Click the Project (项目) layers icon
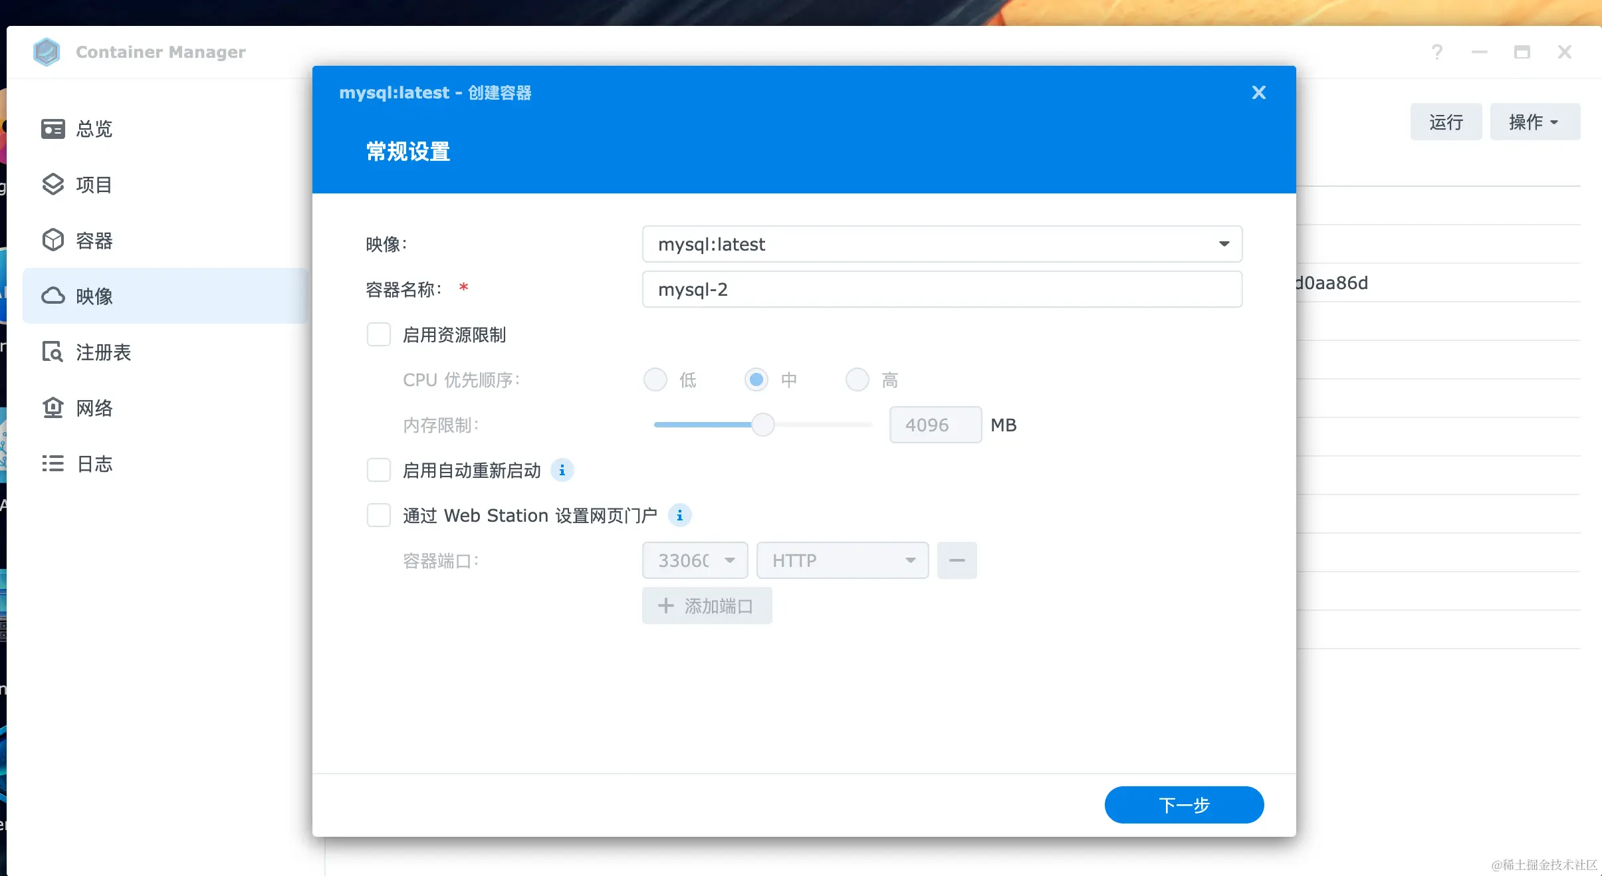This screenshot has height=876, width=1602. pos(53,185)
